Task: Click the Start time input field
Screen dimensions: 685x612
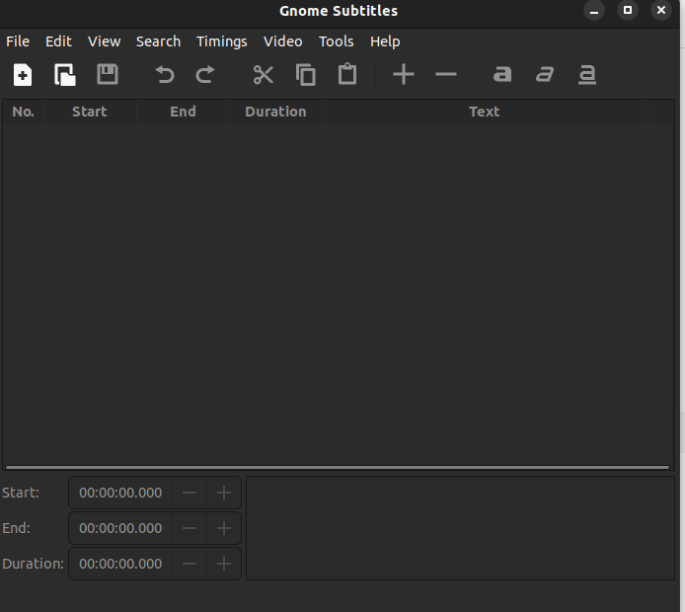Action: 120,493
